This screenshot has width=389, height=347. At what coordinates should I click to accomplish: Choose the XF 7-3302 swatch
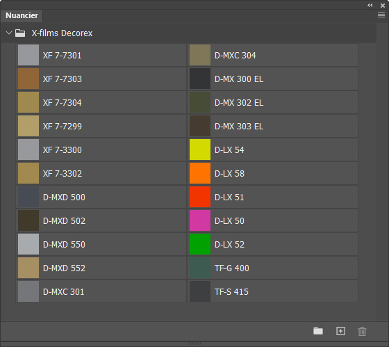click(28, 173)
